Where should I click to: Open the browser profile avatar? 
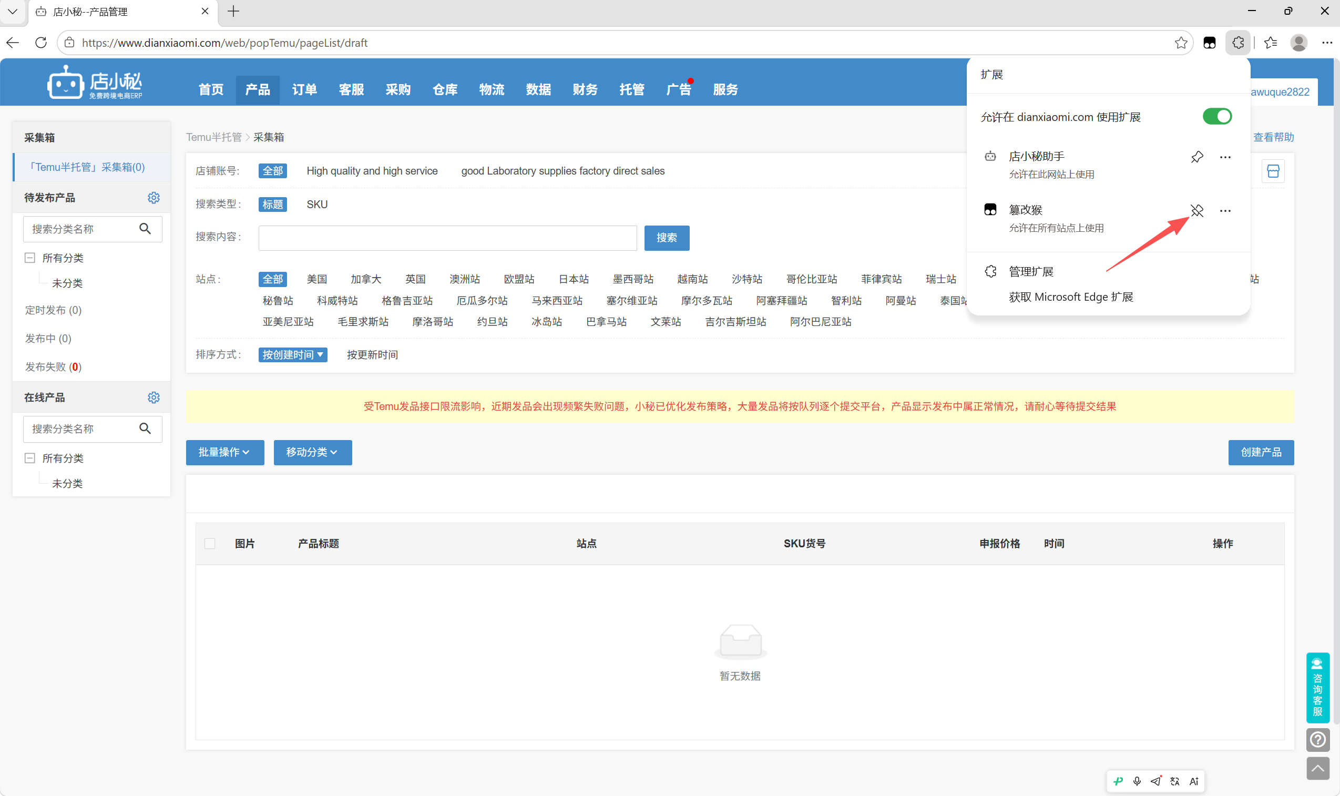[x=1298, y=43]
